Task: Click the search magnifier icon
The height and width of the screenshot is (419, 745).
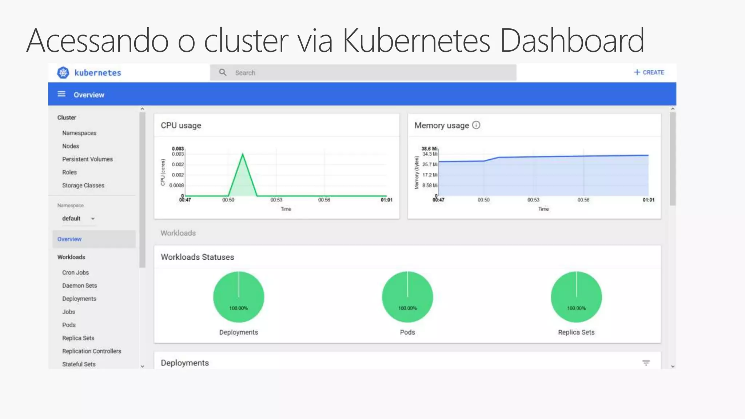Action: pos(223,72)
